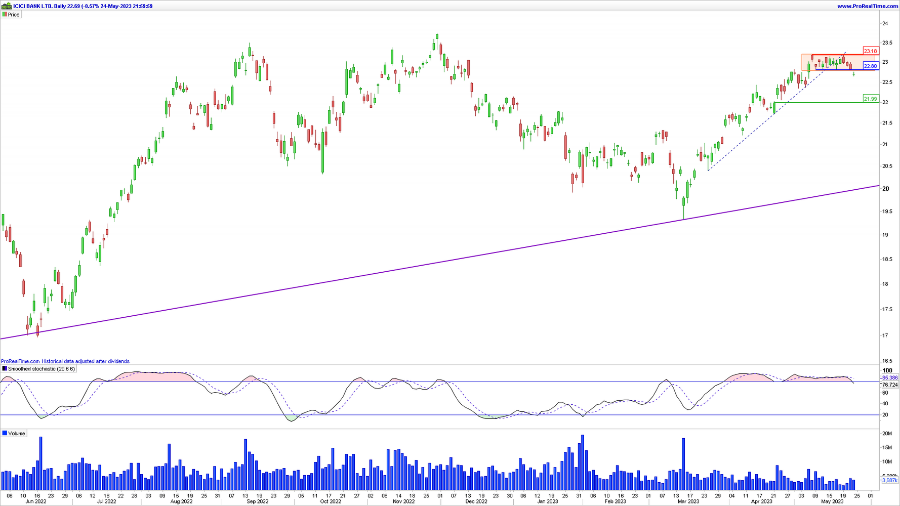Click the 10M mark on volume axis
Viewport: 900px width, 506px height.
point(887,462)
